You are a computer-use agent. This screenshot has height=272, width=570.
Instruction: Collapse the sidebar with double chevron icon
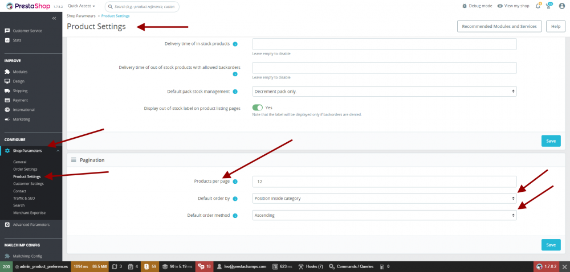click(54, 18)
